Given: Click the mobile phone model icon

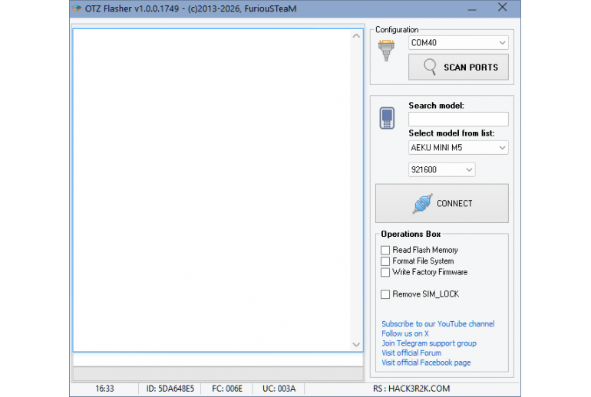Looking at the screenshot, I should pos(388,118).
